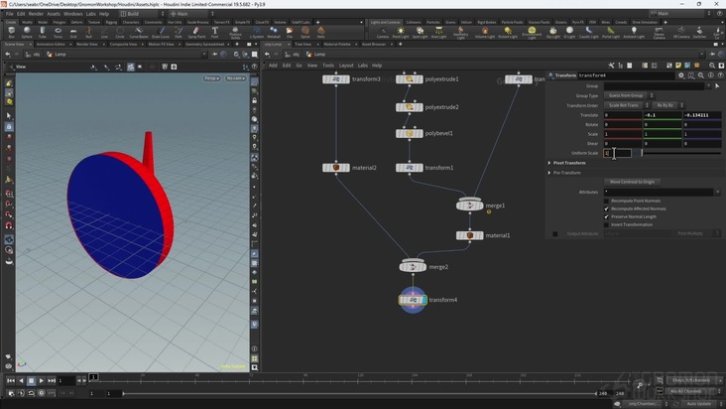Click the File shelf tool

point(290,32)
